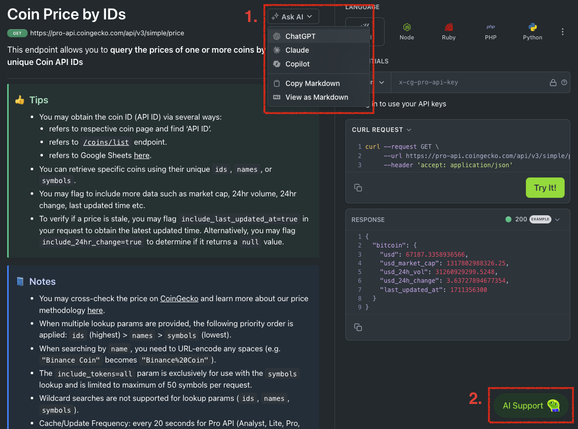Choose Claude from Ask AI menu

tap(319, 50)
